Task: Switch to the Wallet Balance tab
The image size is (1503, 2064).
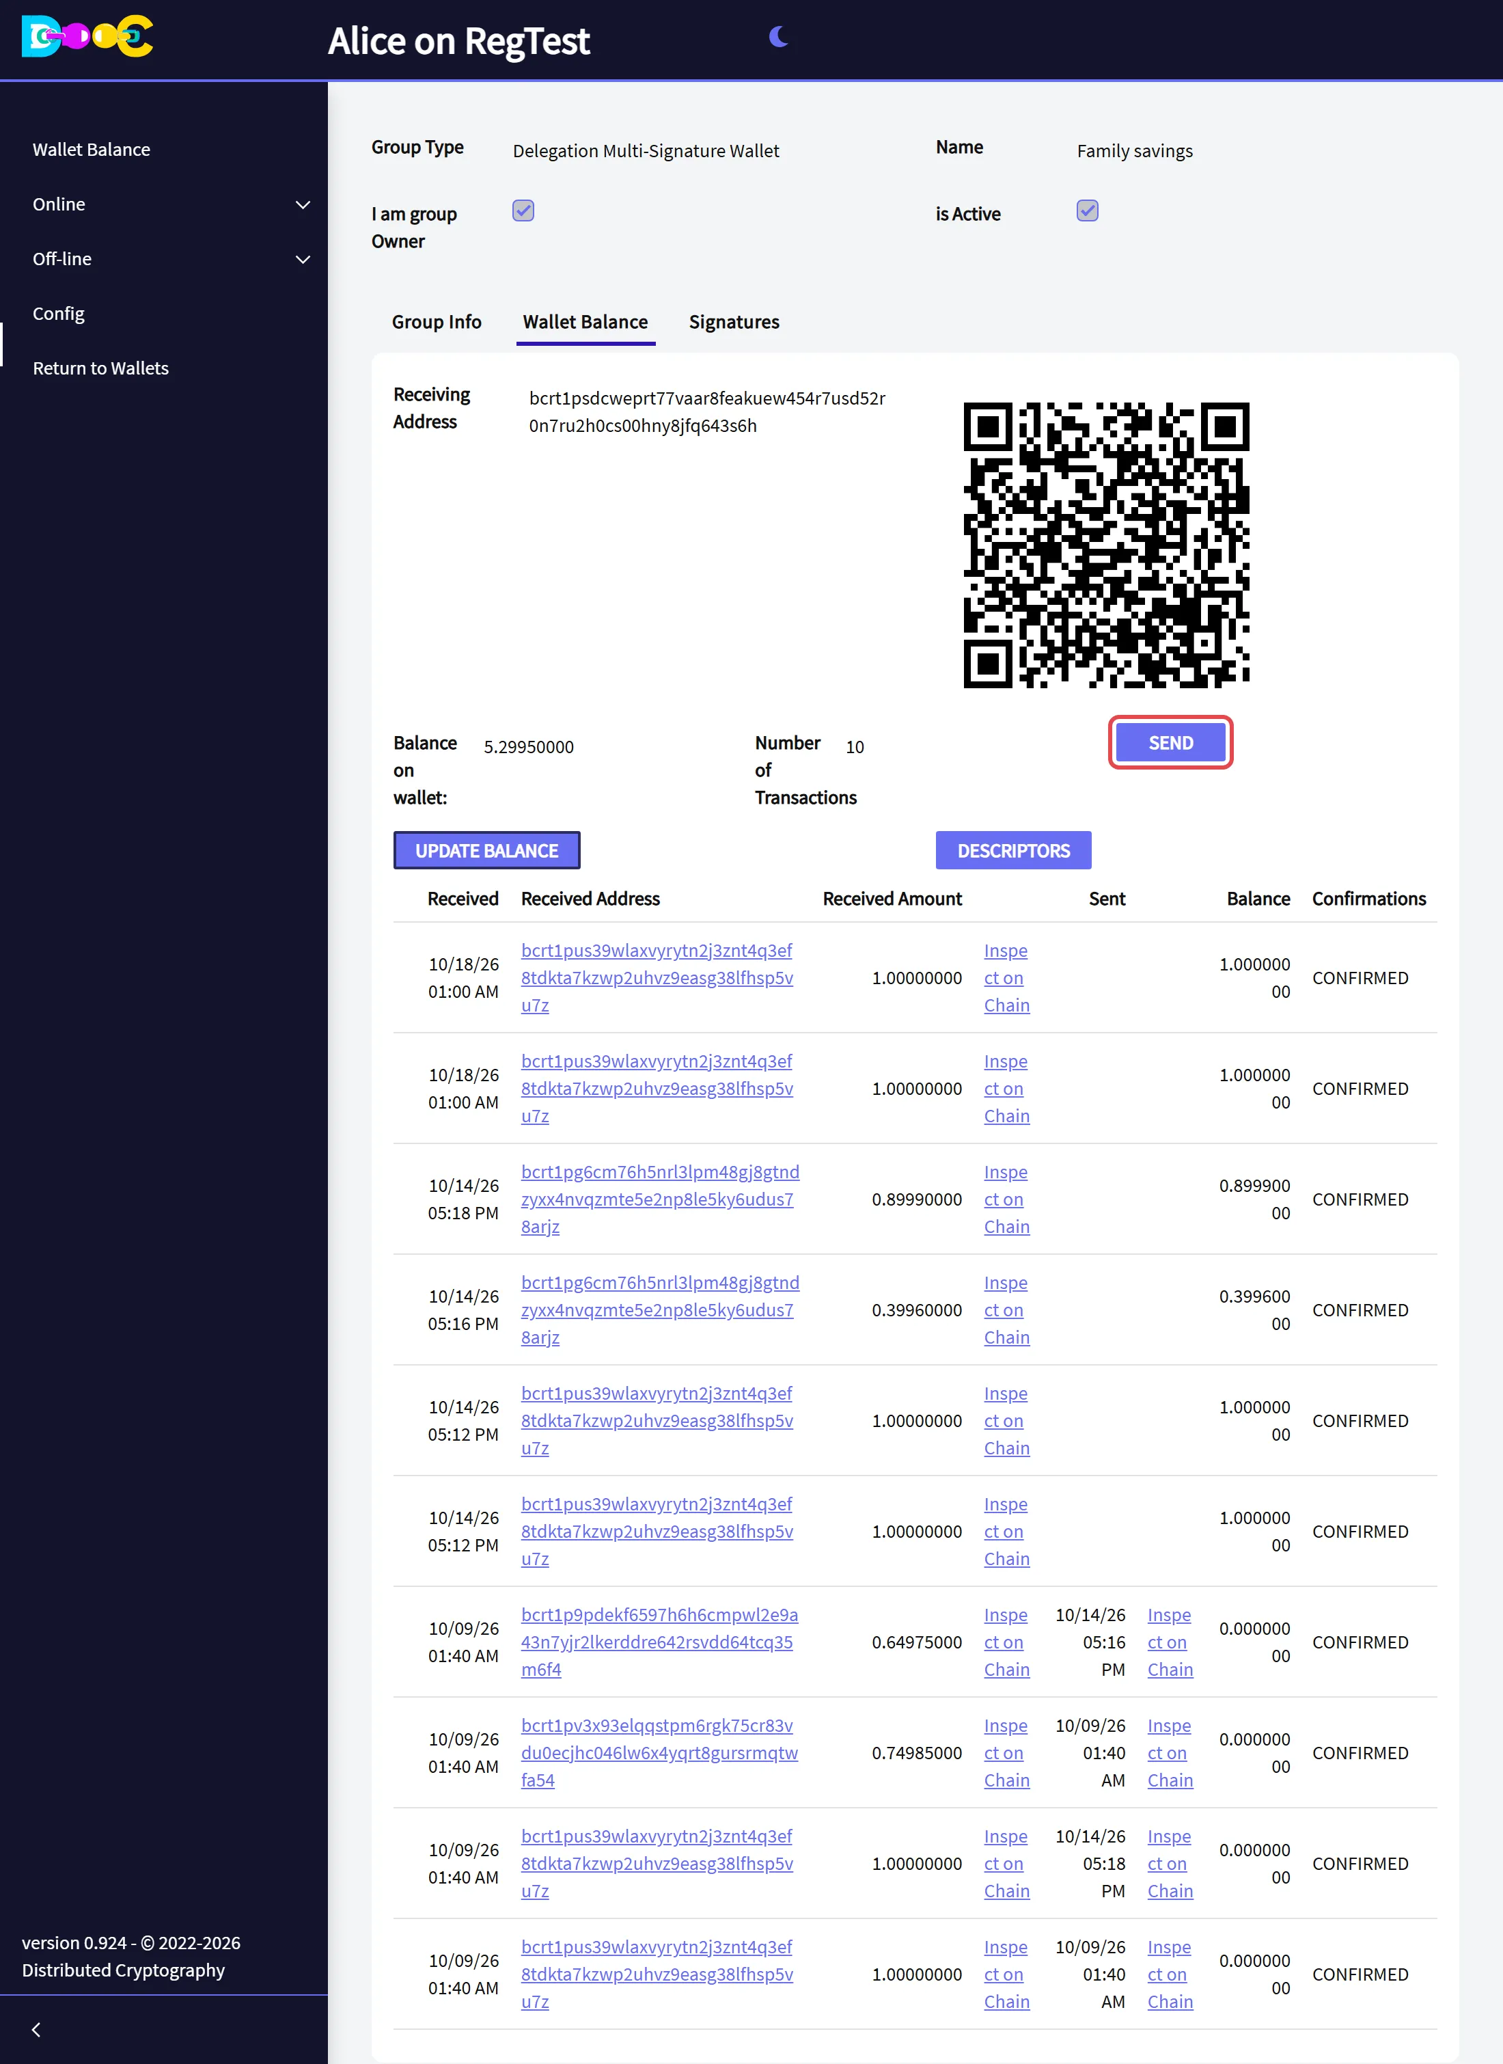Action: pos(585,322)
